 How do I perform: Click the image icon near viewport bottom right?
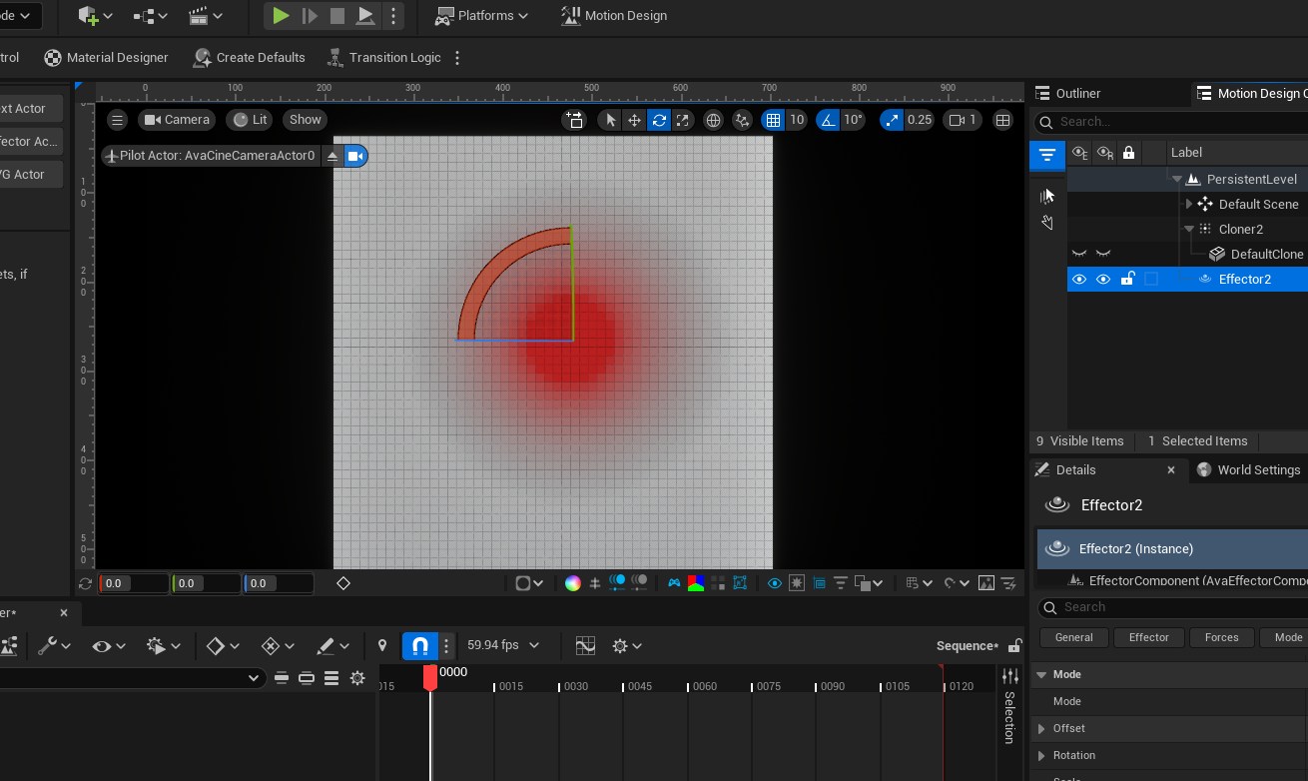point(986,583)
